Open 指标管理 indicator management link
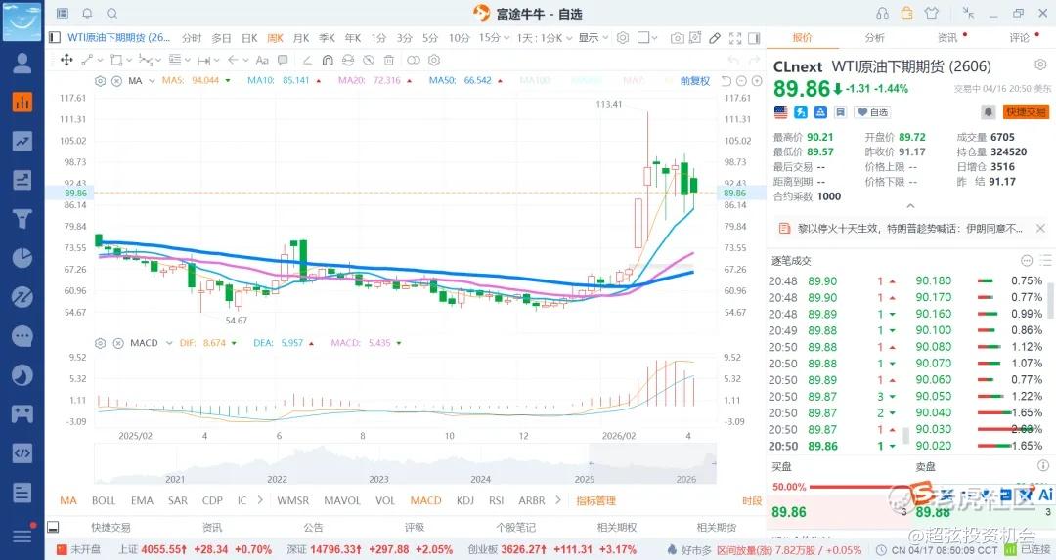The height and width of the screenshot is (560, 1056). click(595, 501)
